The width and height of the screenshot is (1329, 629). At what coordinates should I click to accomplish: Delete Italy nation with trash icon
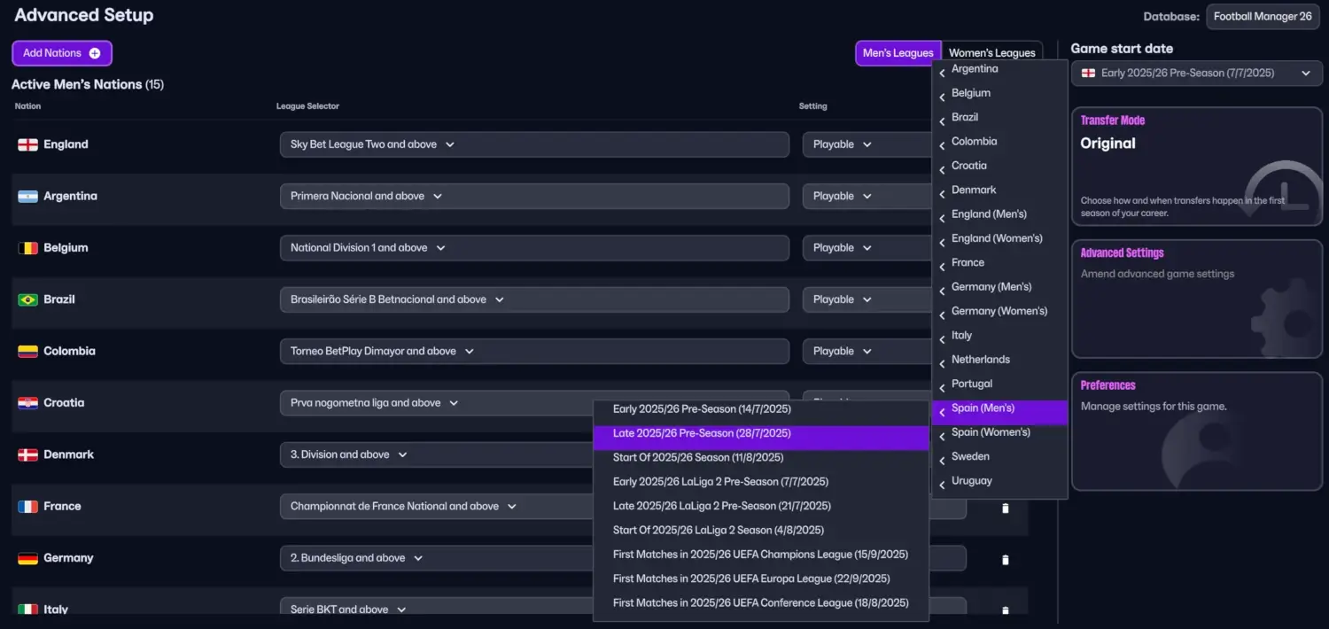pos(1005,611)
